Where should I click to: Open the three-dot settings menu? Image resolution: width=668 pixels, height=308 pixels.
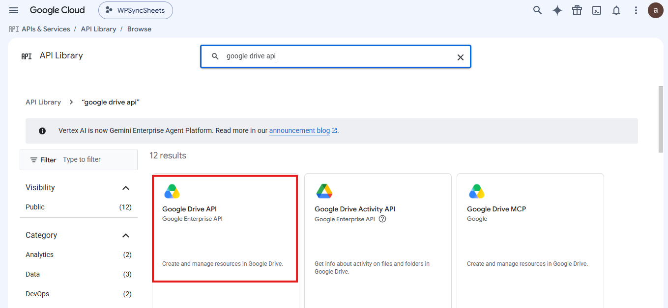636,10
